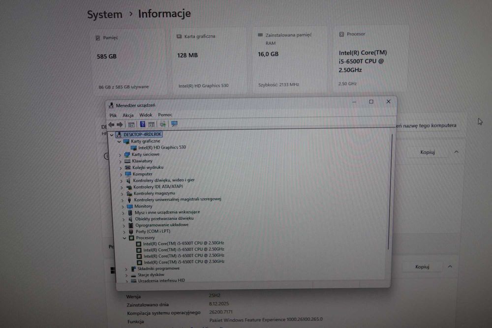This screenshot has width=492, height=328.
Task: Click the Komputer category icon
Action: [x=128, y=174]
